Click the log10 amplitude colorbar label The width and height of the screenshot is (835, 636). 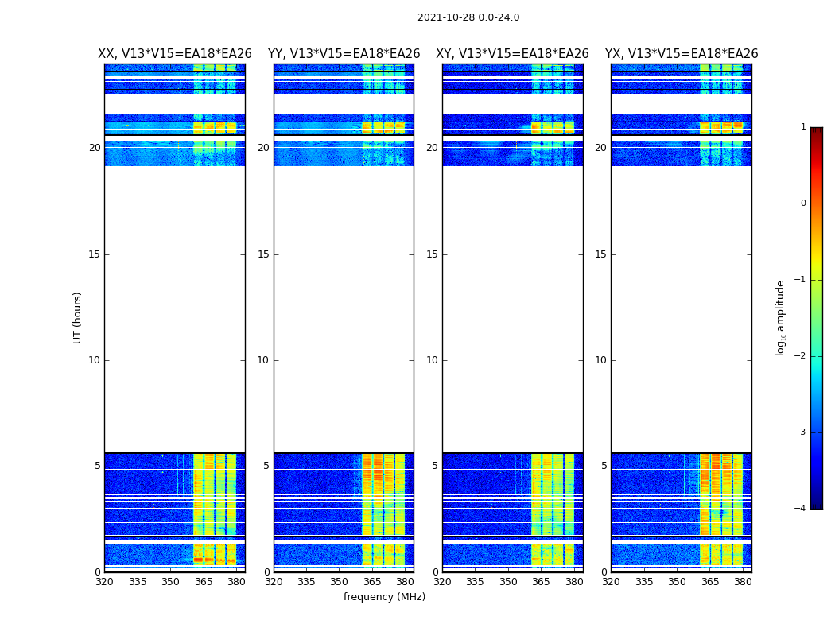pos(780,318)
